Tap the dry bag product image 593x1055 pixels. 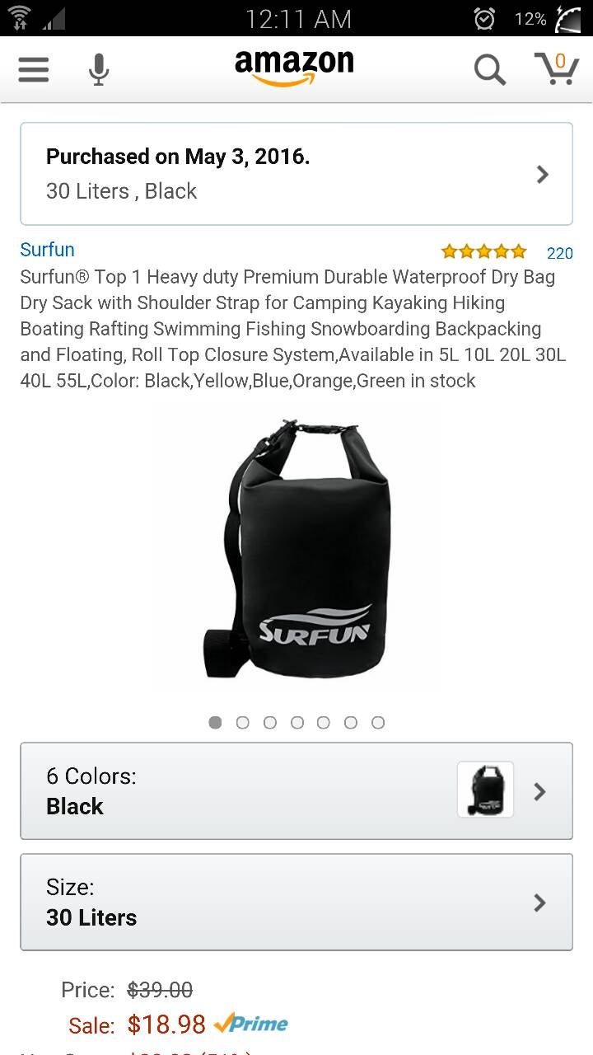296,548
